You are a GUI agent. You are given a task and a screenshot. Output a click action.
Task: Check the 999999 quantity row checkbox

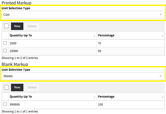coord(5,104)
